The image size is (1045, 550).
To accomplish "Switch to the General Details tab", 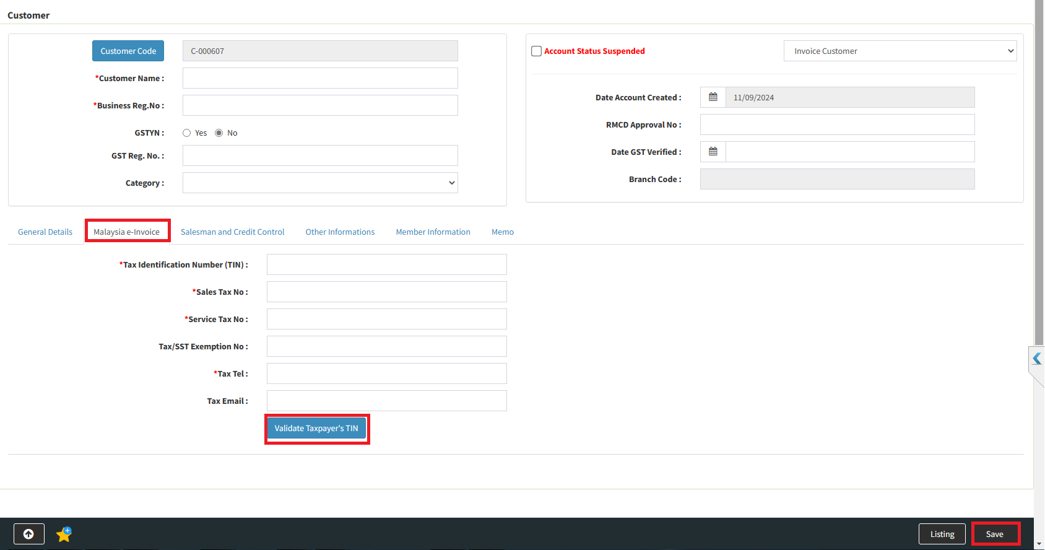I will [45, 232].
